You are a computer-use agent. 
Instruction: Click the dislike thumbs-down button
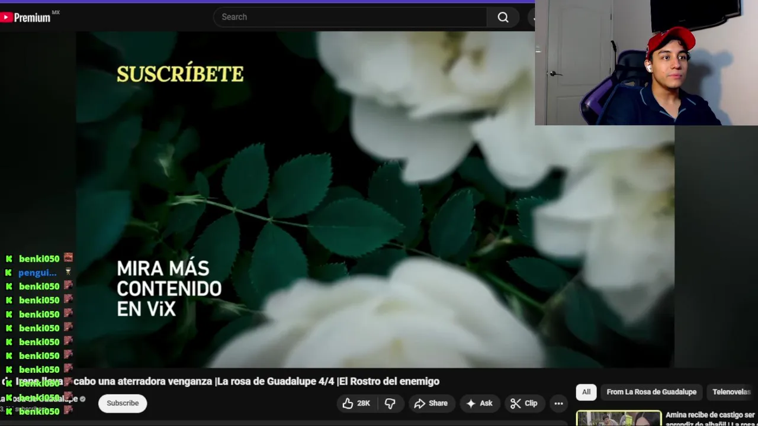(390, 404)
